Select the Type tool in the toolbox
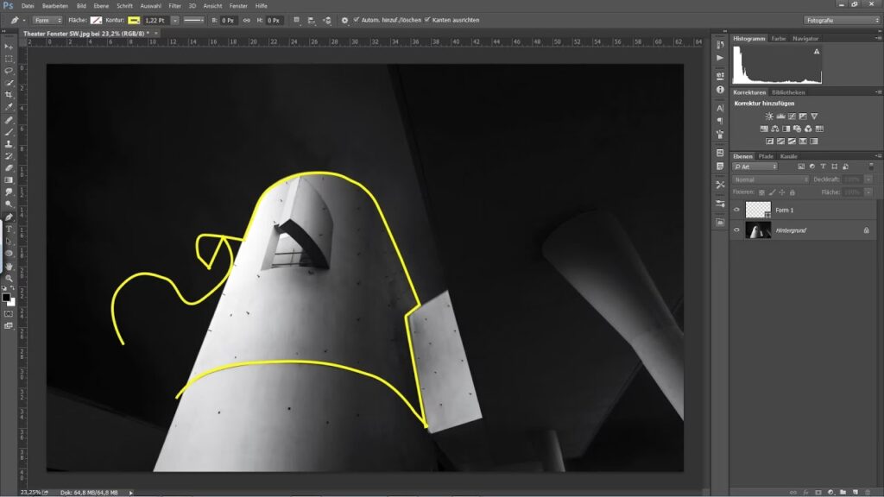884x497 pixels. pos(9,229)
